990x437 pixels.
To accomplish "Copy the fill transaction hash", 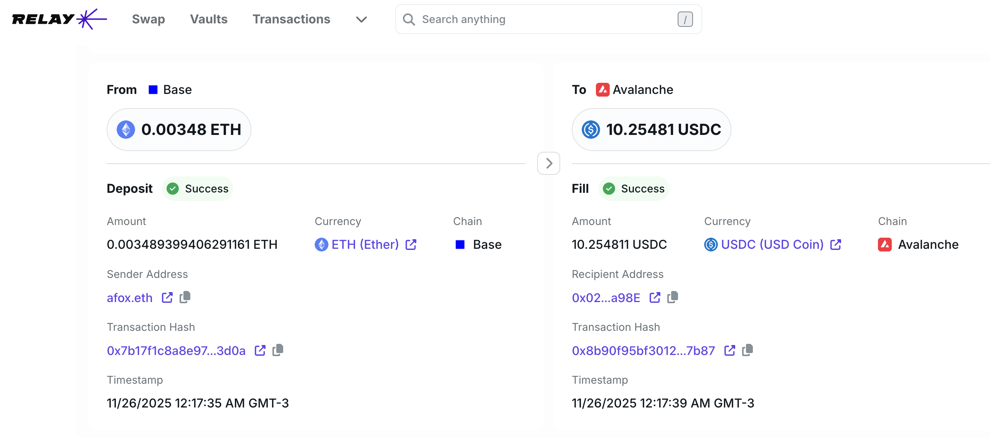I will coord(747,350).
